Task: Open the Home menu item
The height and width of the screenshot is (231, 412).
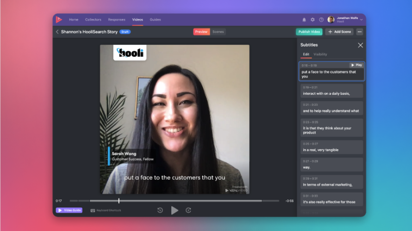Action: (x=74, y=20)
